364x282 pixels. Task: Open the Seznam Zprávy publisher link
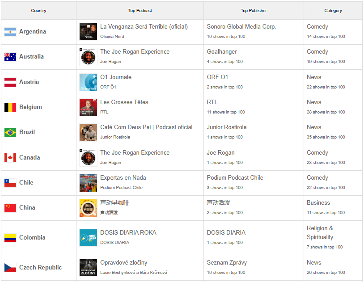(227, 262)
